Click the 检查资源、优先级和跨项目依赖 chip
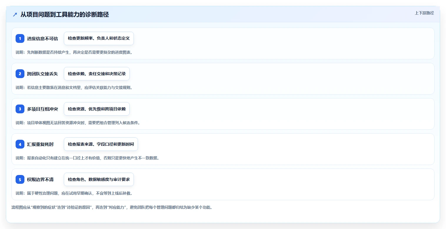The image size is (446, 229). pos(97,109)
